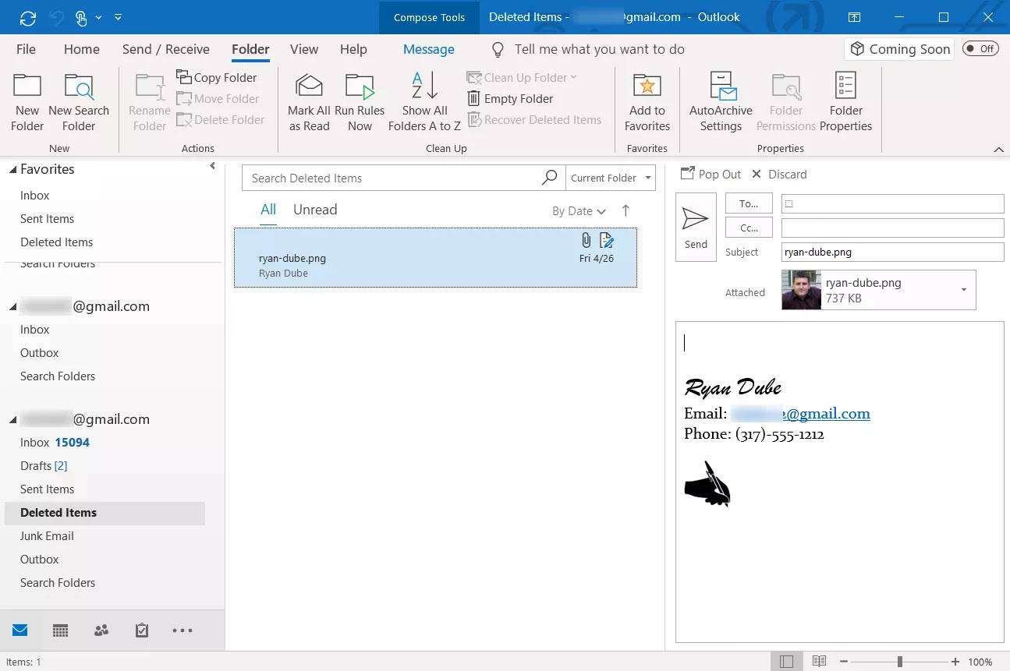Screen dimensions: 1010x671
Task: Select the ryan-dube.png message
Action: click(435, 258)
